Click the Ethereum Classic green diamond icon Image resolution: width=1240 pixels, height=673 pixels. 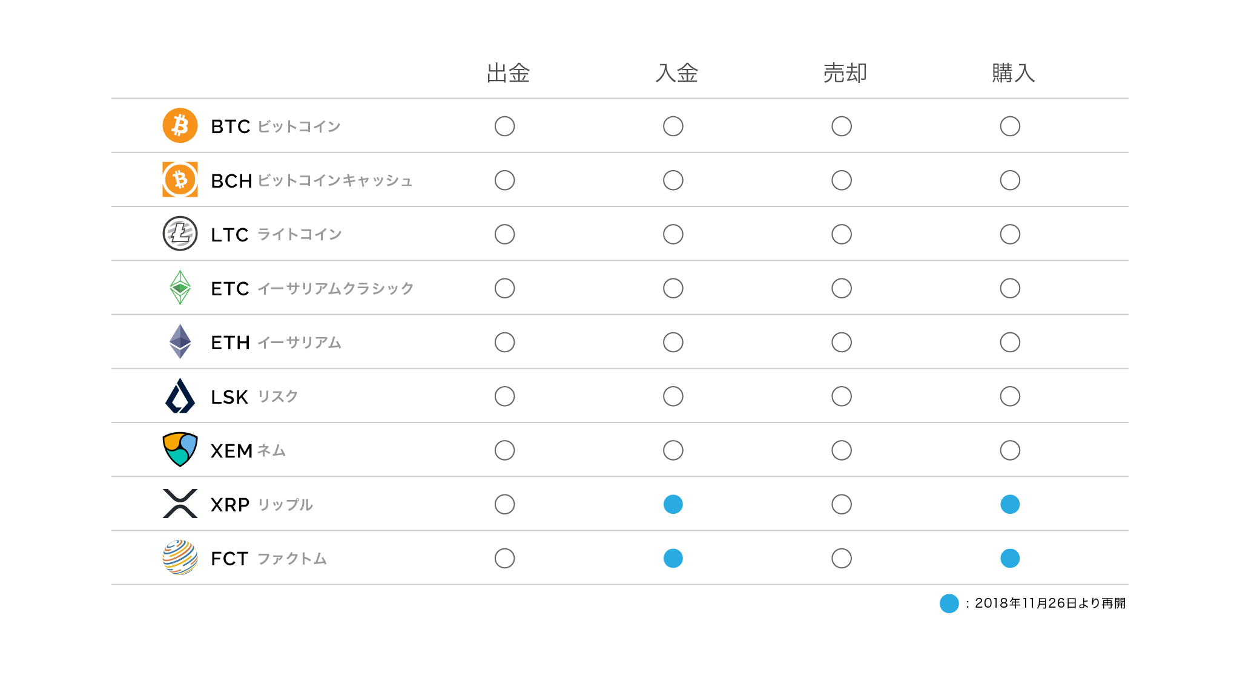click(180, 287)
